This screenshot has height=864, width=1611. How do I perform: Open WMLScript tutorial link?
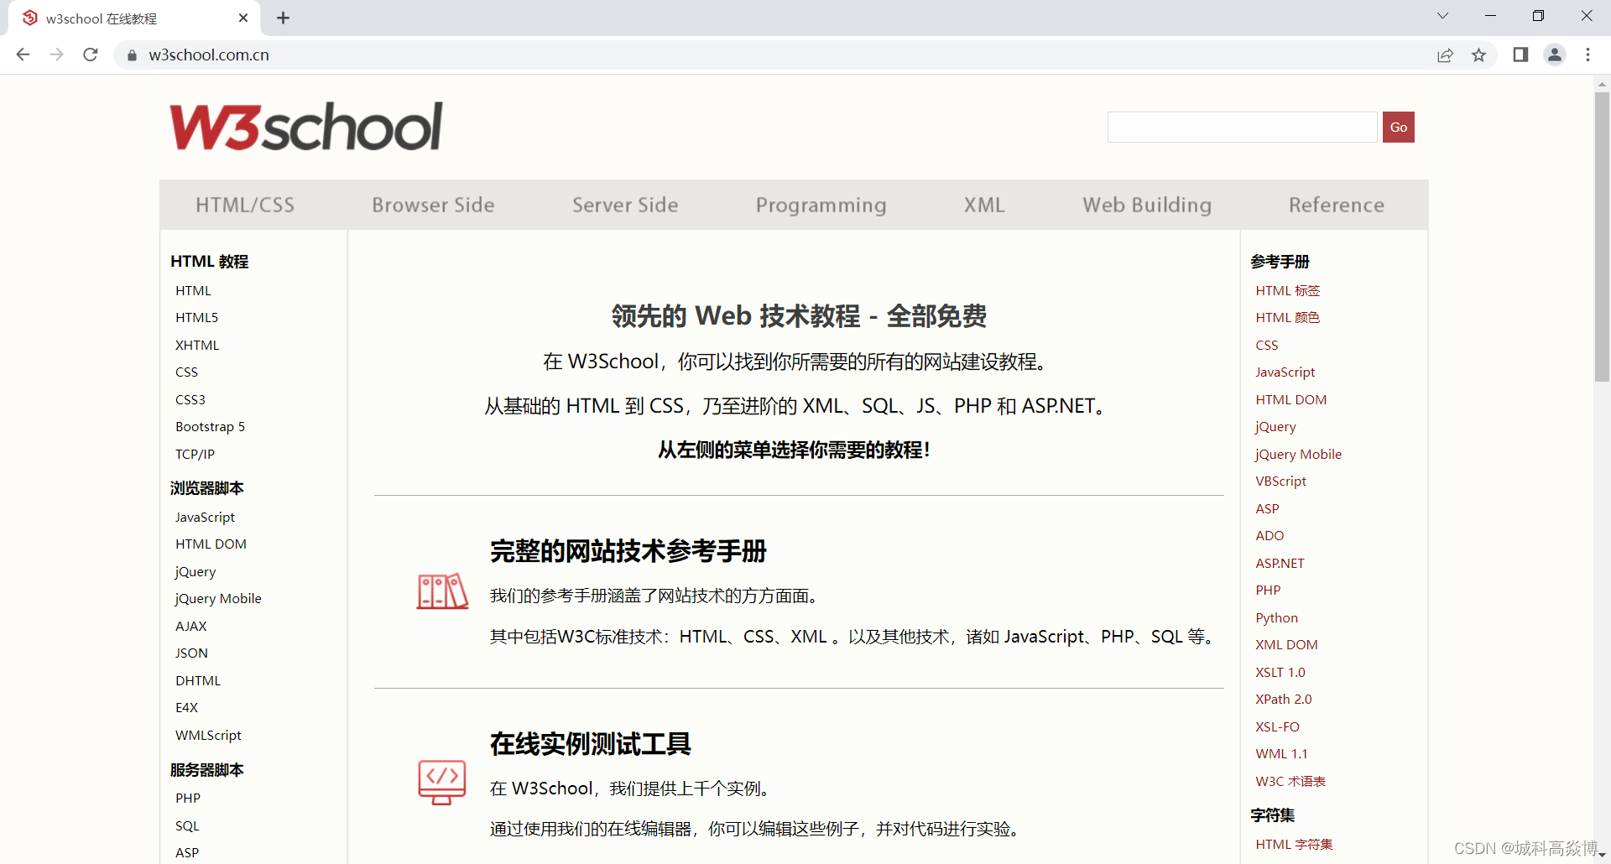coord(208,735)
